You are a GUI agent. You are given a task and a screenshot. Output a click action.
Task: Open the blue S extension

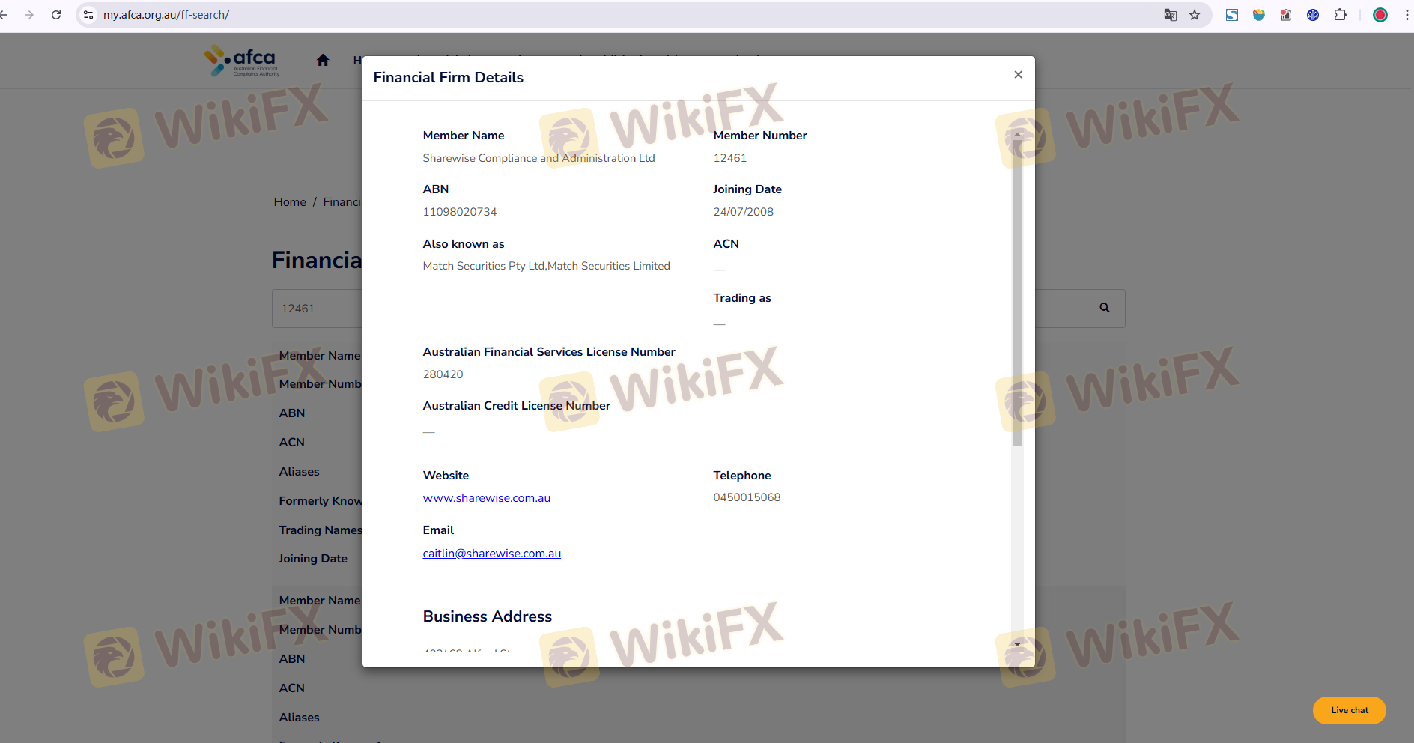pos(1232,15)
